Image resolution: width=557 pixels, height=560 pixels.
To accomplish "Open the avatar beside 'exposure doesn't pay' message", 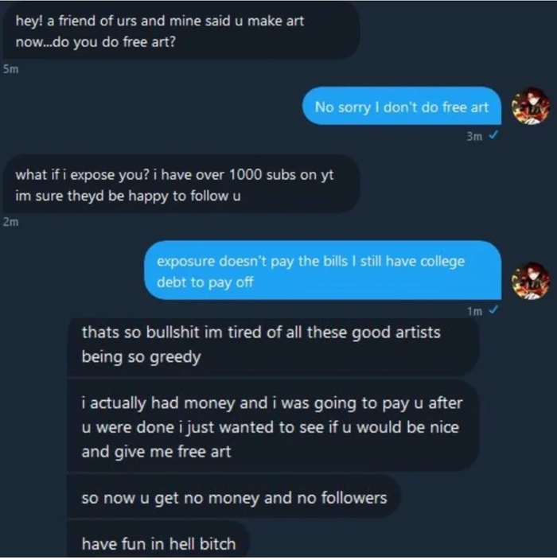I will pyautogui.click(x=531, y=280).
